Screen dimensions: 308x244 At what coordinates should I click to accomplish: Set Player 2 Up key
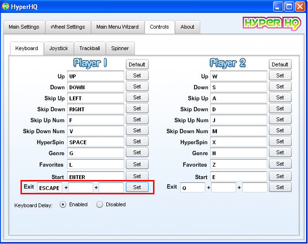pos(280,75)
